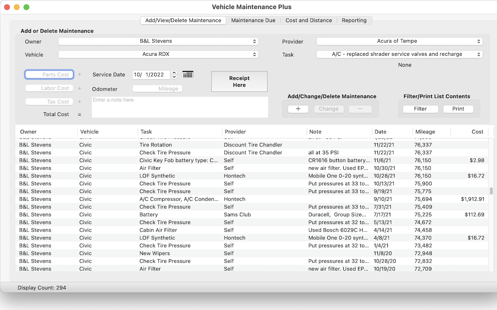This screenshot has height=310, width=497.
Task: Expand the Provider dropdown
Action: (x=399, y=41)
